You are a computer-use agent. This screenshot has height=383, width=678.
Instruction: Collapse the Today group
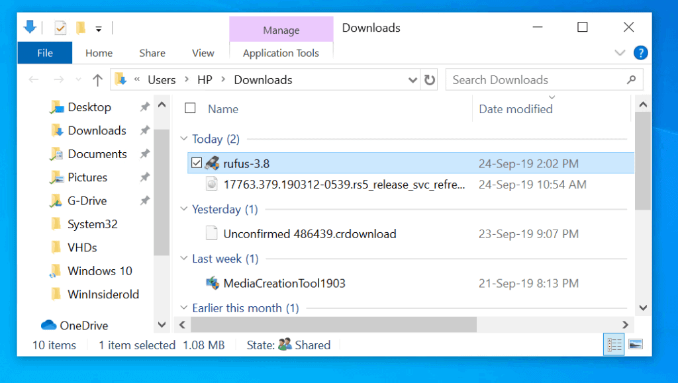(x=184, y=138)
